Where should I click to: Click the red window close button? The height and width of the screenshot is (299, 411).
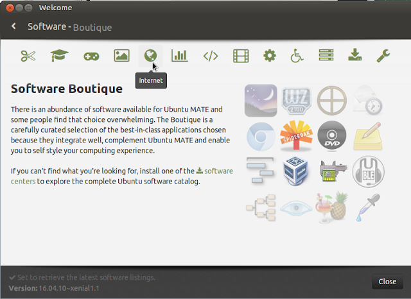(10, 8)
